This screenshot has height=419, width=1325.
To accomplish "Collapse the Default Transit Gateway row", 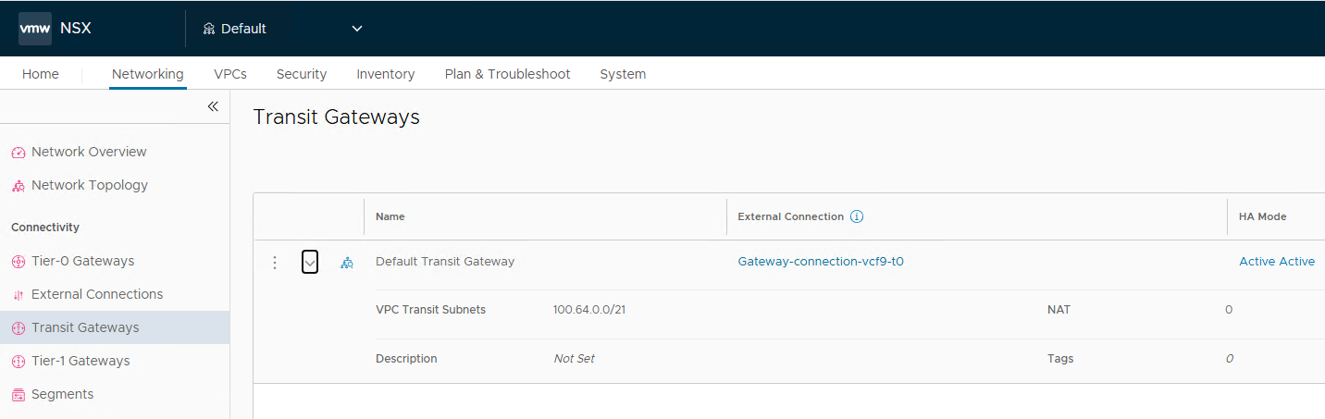I will 310,263.
